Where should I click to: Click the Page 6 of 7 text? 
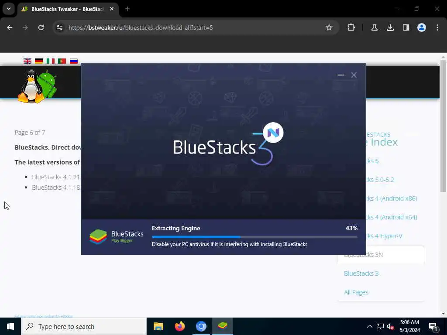[x=30, y=133]
